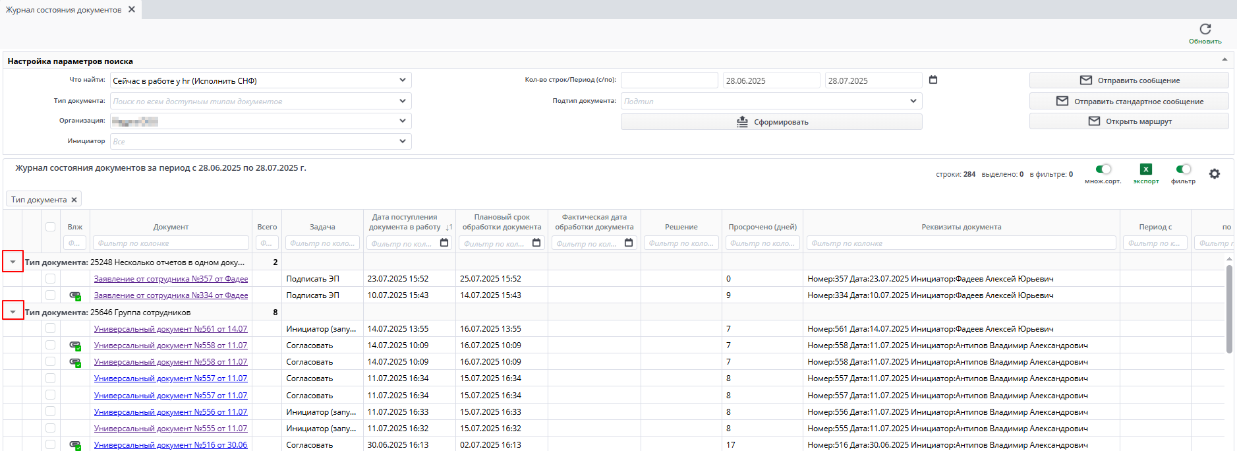Open the Подтип документа dropdown
Image resolution: width=1237 pixels, height=451 pixels.
click(x=913, y=101)
